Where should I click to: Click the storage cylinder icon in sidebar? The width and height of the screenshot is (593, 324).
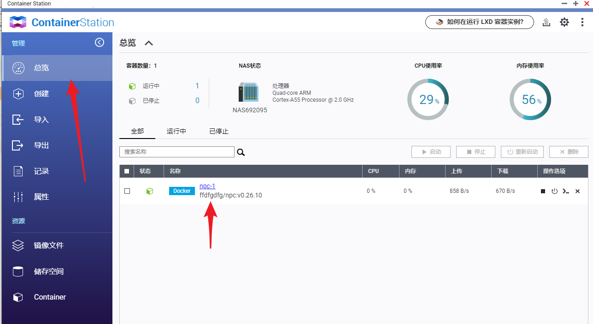coord(18,272)
